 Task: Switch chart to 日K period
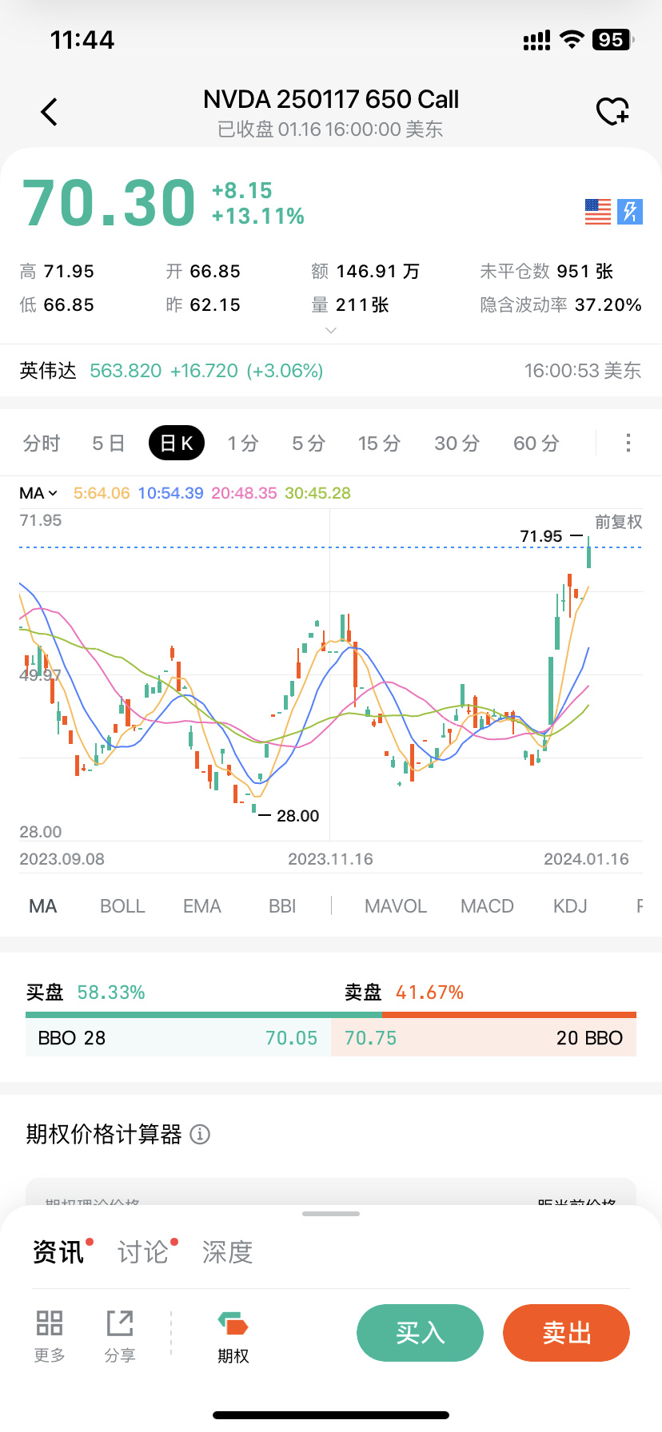pyautogui.click(x=177, y=443)
